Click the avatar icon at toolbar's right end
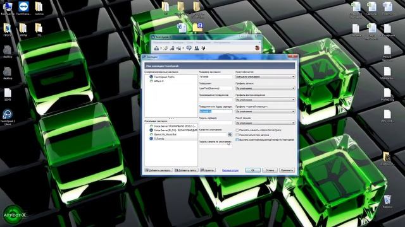405x227 pixels. [x=257, y=48]
